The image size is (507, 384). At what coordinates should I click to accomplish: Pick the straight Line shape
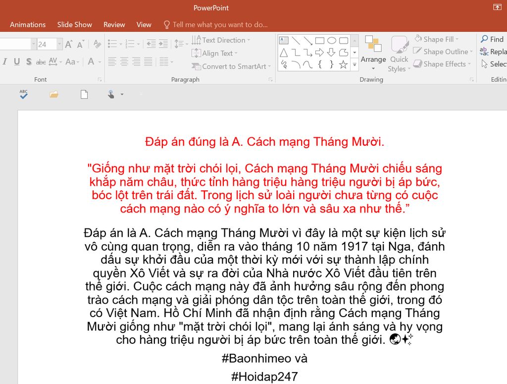[x=296, y=41]
